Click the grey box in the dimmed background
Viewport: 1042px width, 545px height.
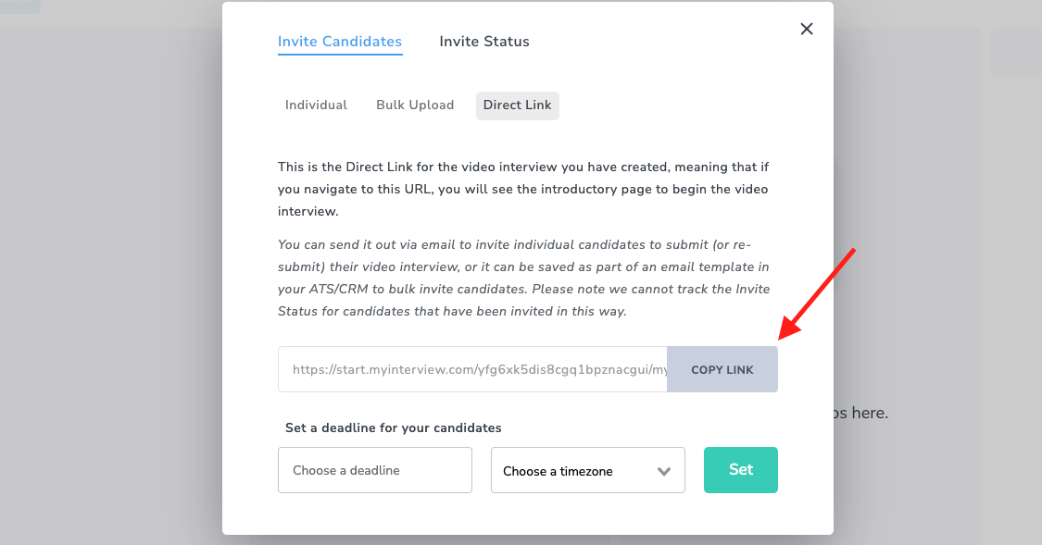pos(1015,52)
